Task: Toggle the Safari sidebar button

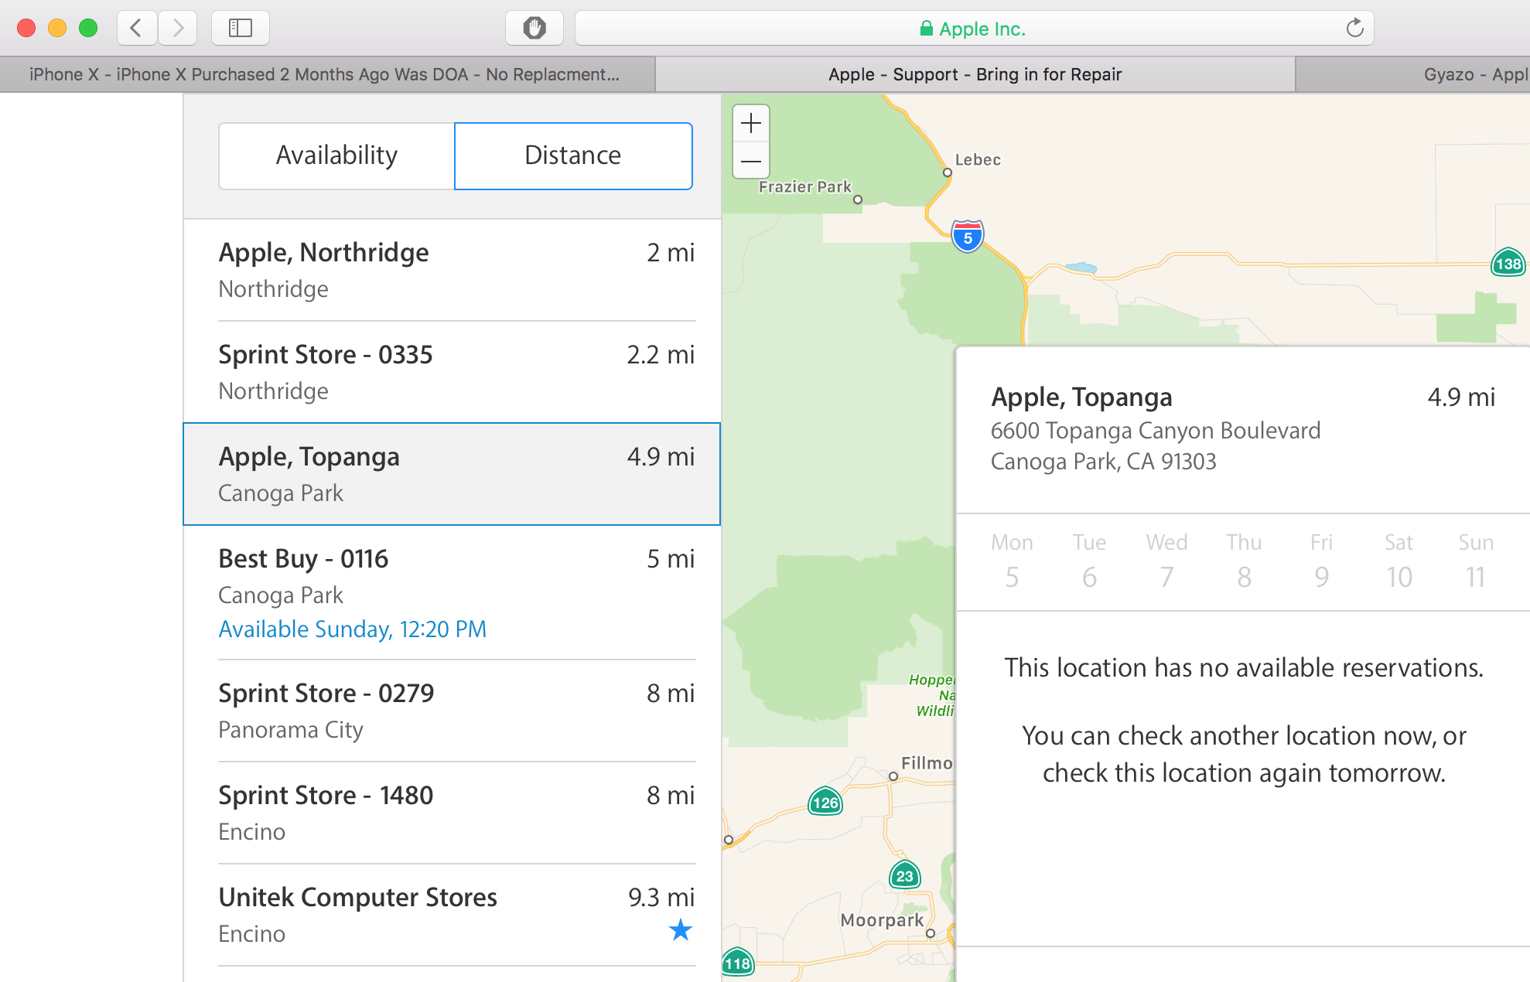Action: point(241,29)
